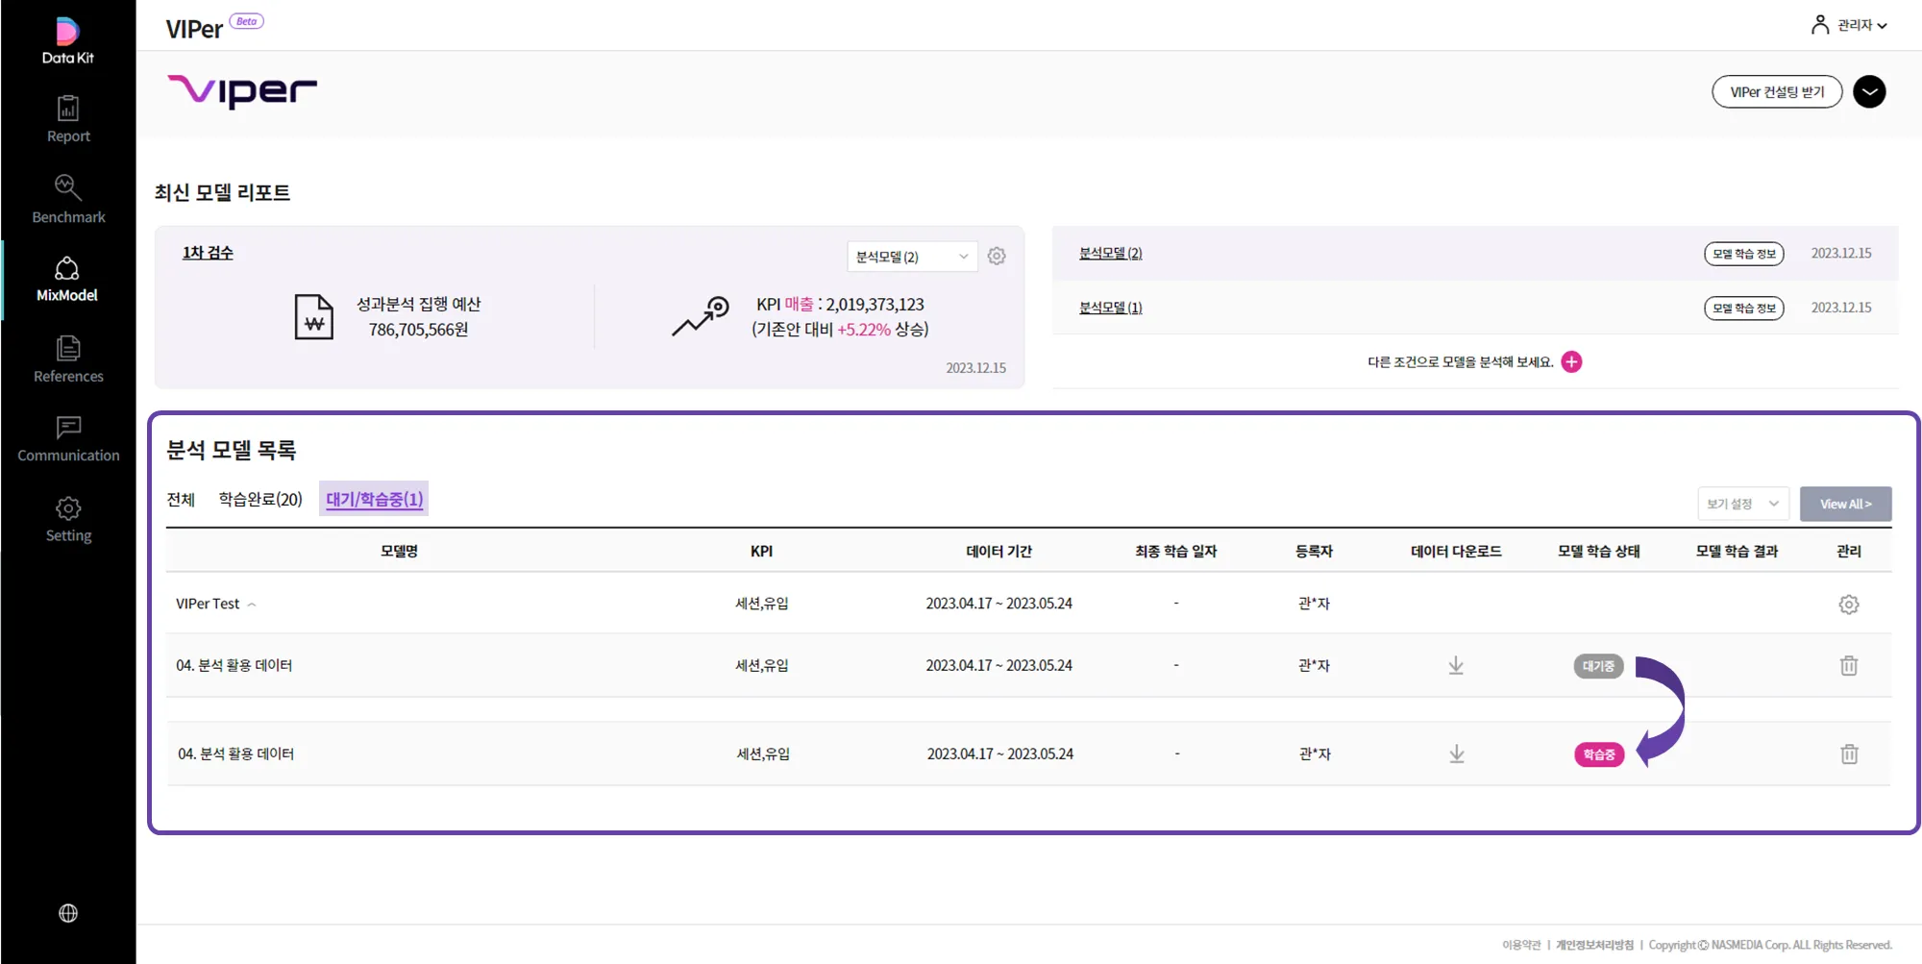The height and width of the screenshot is (964, 1922).
Task: Click the 최종 학습 일자 column header
Action: pyautogui.click(x=1175, y=552)
